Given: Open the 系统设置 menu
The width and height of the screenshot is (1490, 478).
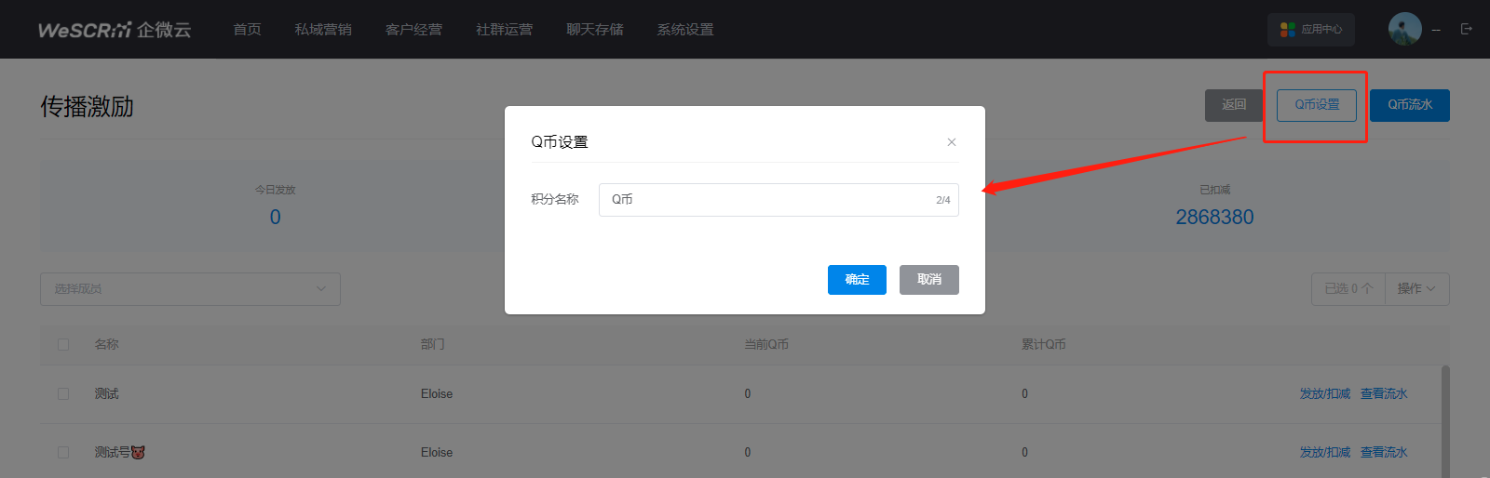Looking at the screenshot, I should pyautogui.click(x=684, y=30).
